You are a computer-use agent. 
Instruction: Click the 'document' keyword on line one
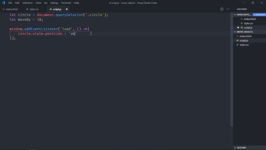click(45, 15)
